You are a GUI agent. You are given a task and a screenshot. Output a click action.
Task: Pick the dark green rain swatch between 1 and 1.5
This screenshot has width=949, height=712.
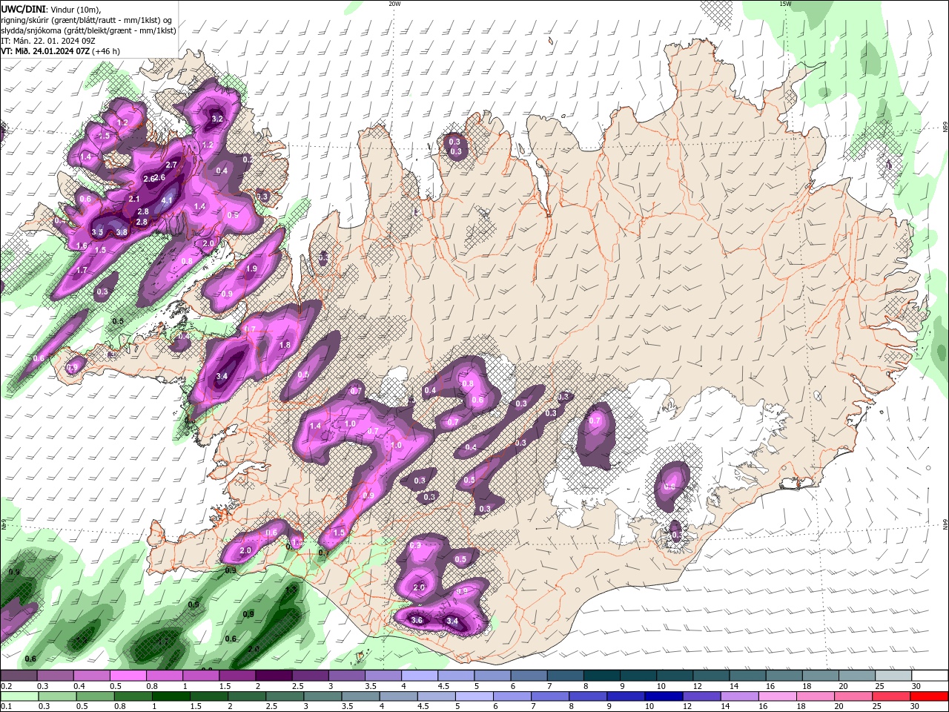pyautogui.click(x=171, y=696)
